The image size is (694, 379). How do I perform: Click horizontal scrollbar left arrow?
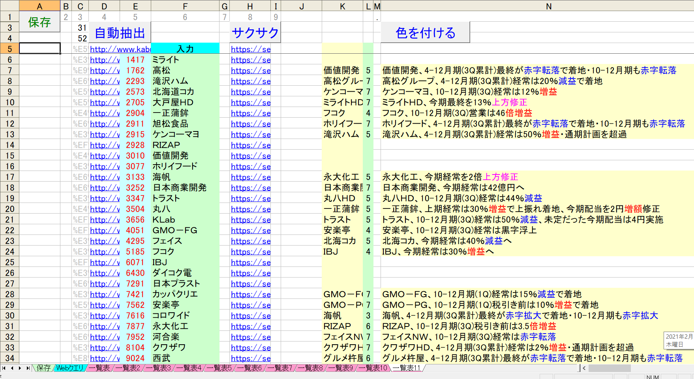pyautogui.click(x=584, y=368)
